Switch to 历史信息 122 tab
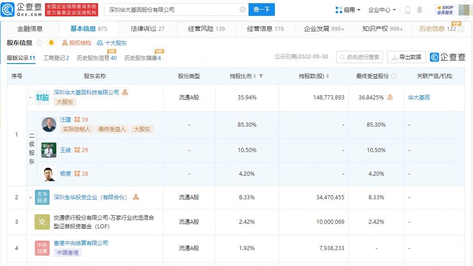Viewport: 473px width, 266px height. click(x=438, y=29)
